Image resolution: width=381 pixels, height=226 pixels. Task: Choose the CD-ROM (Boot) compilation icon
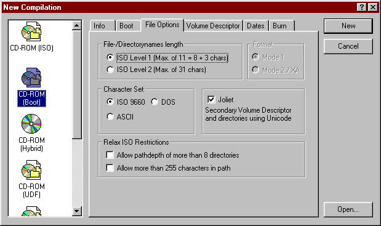click(31, 78)
